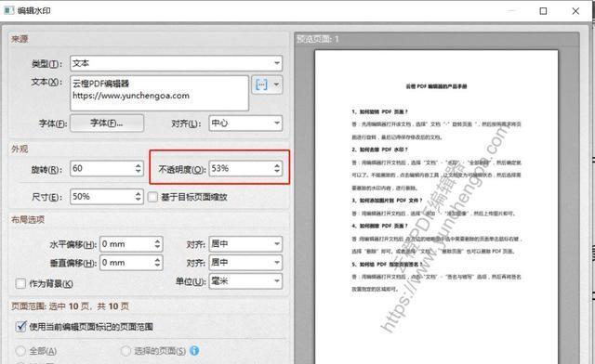Open the 单位 dropdown showing 毫米
The width and height of the screenshot is (595, 364).
pos(245,281)
